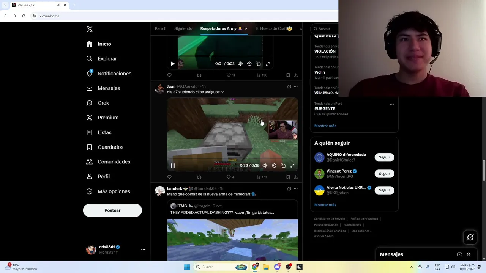This screenshot has height=273, width=486.
Task: Open Notificaciones in the sidebar
Action: coord(109,74)
